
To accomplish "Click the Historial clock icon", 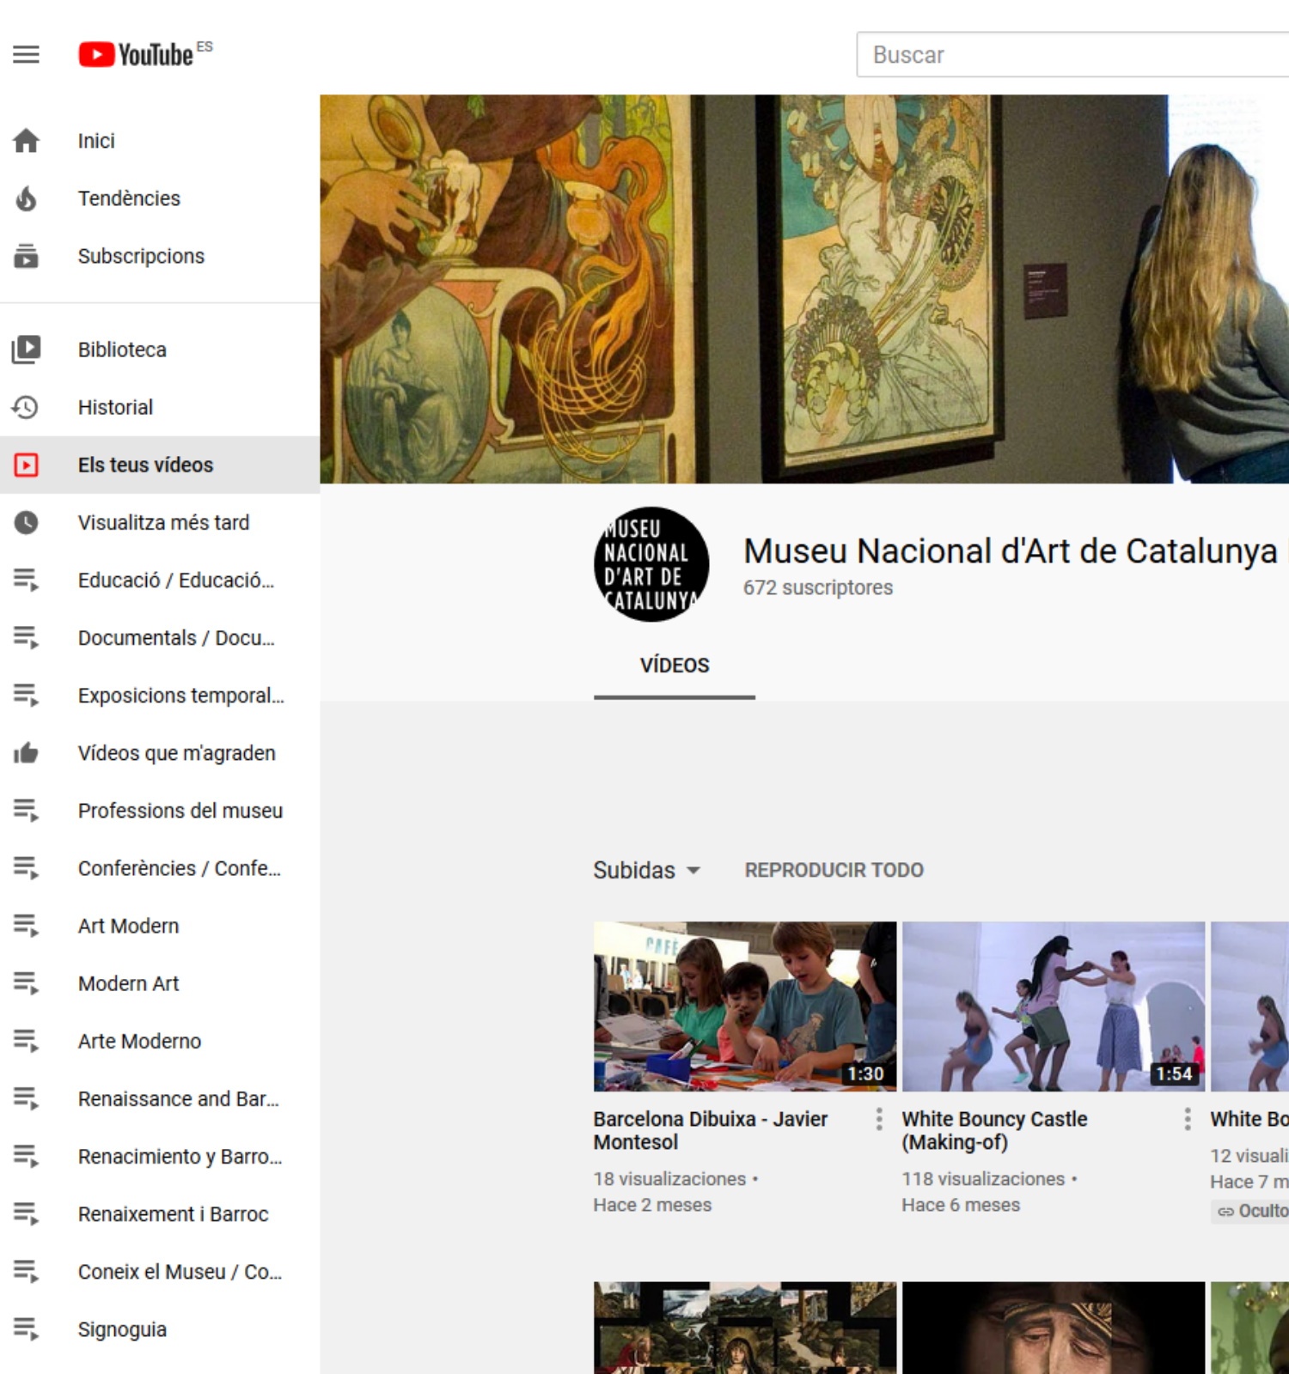I will [26, 407].
